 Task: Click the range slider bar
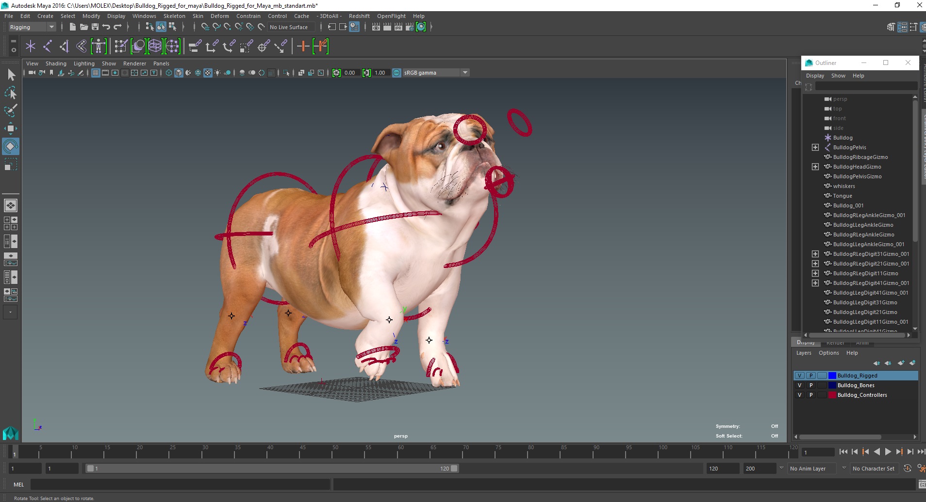pos(272,469)
